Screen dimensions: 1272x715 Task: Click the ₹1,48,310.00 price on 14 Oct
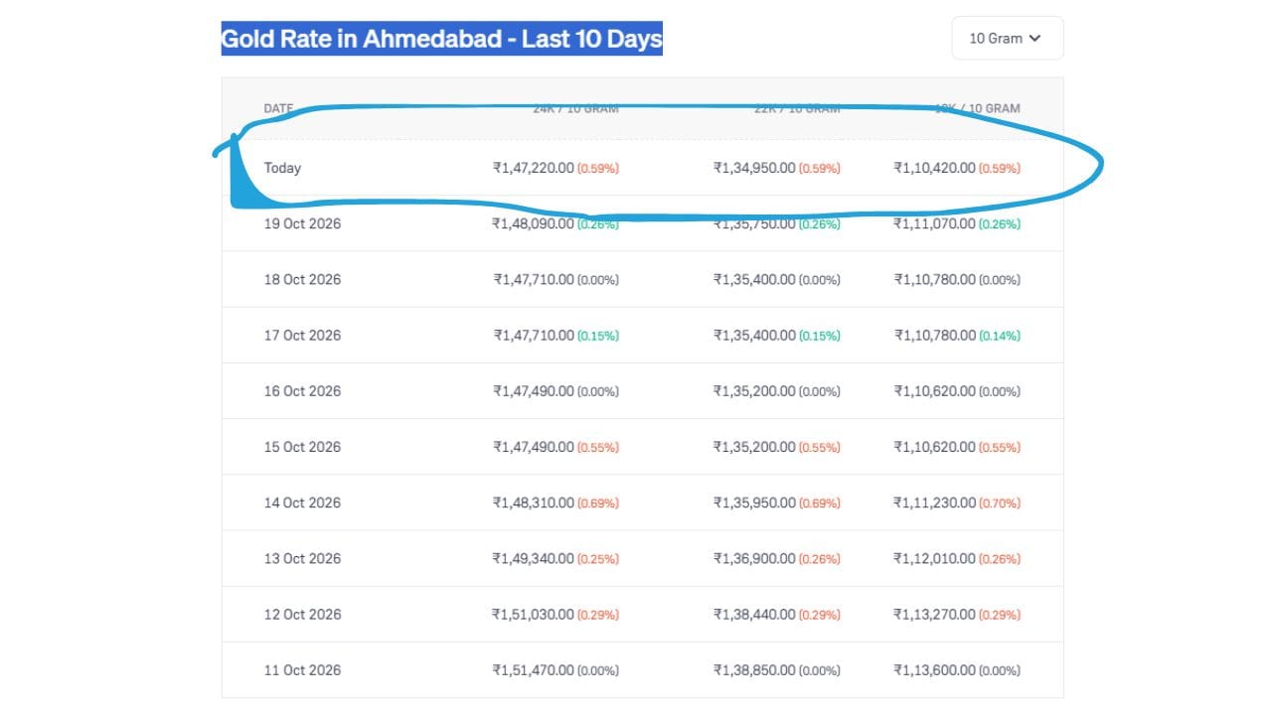533,502
